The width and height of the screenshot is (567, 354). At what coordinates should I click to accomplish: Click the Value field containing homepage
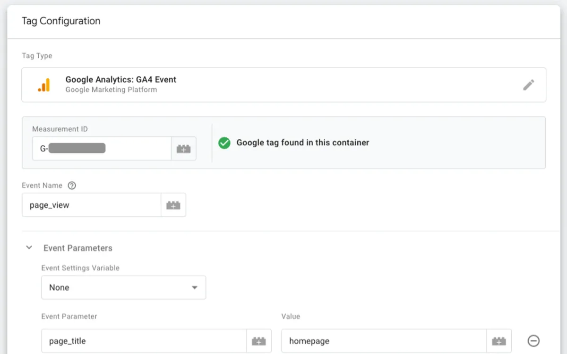[x=383, y=340]
